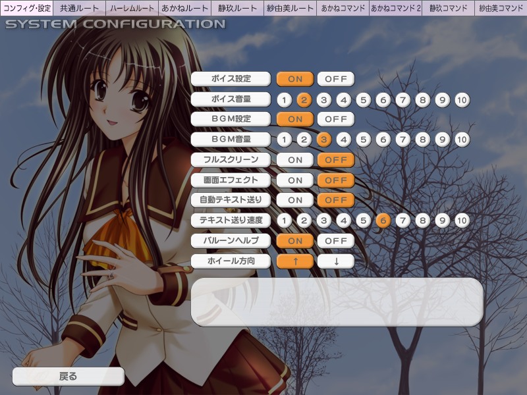The height and width of the screenshot is (395, 527).
Task: Set BGM音量 to 9
Action: (x=443, y=140)
